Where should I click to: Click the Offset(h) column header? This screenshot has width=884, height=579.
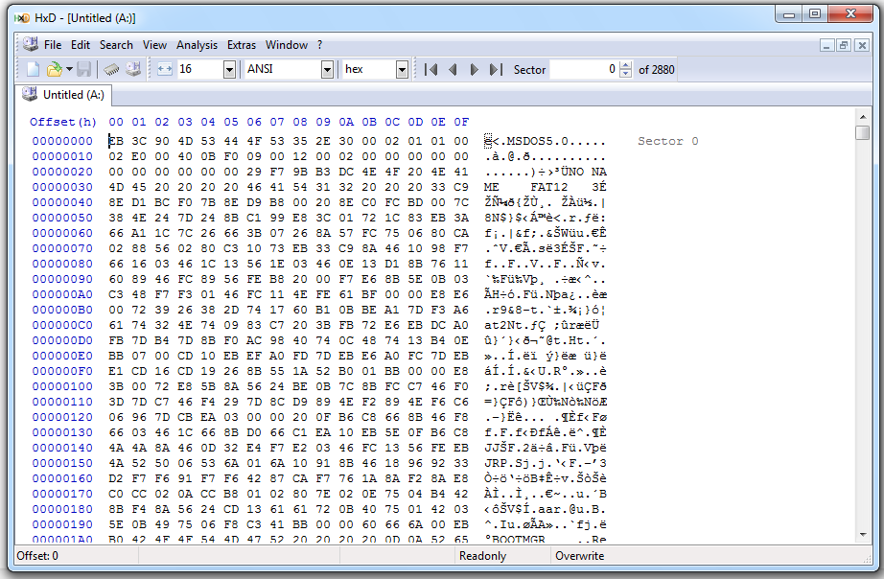(62, 122)
